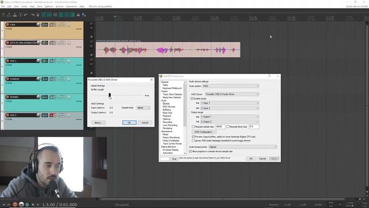Viewport: 369px width, 208px height.
Task: Toggle mute/solo on BOMBO track
Action: tap(52, 97)
